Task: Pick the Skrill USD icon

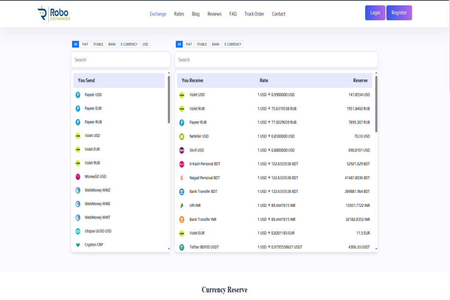Action: (x=181, y=150)
